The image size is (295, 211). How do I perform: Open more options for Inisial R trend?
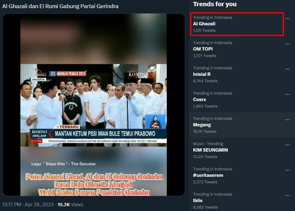pos(287,69)
